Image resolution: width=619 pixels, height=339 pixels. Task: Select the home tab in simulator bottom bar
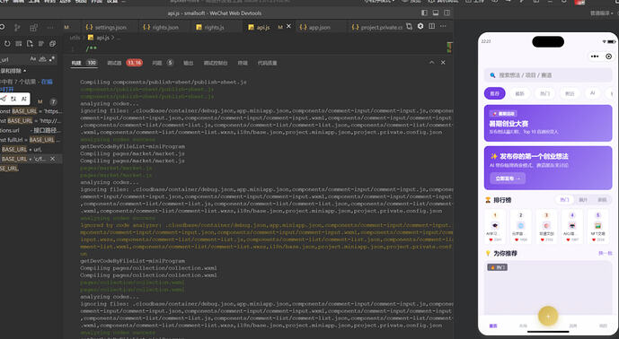(x=493, y=326)
